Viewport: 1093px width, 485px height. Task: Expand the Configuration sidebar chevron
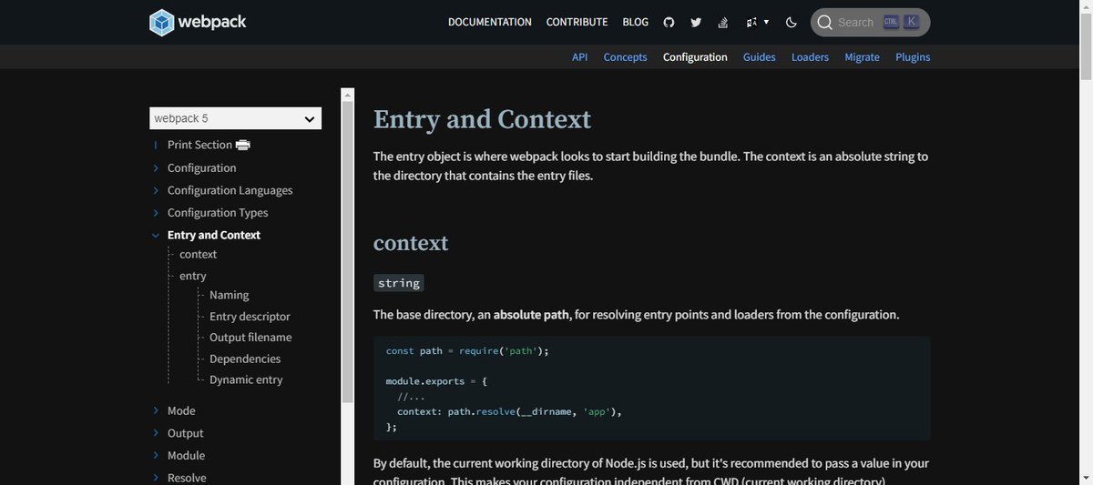click(x=156, y=167)
